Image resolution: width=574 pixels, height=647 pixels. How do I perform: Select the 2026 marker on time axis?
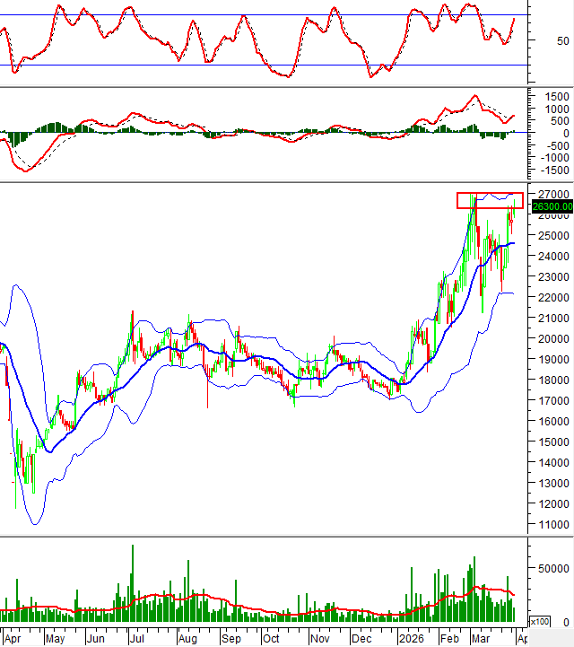412,639
